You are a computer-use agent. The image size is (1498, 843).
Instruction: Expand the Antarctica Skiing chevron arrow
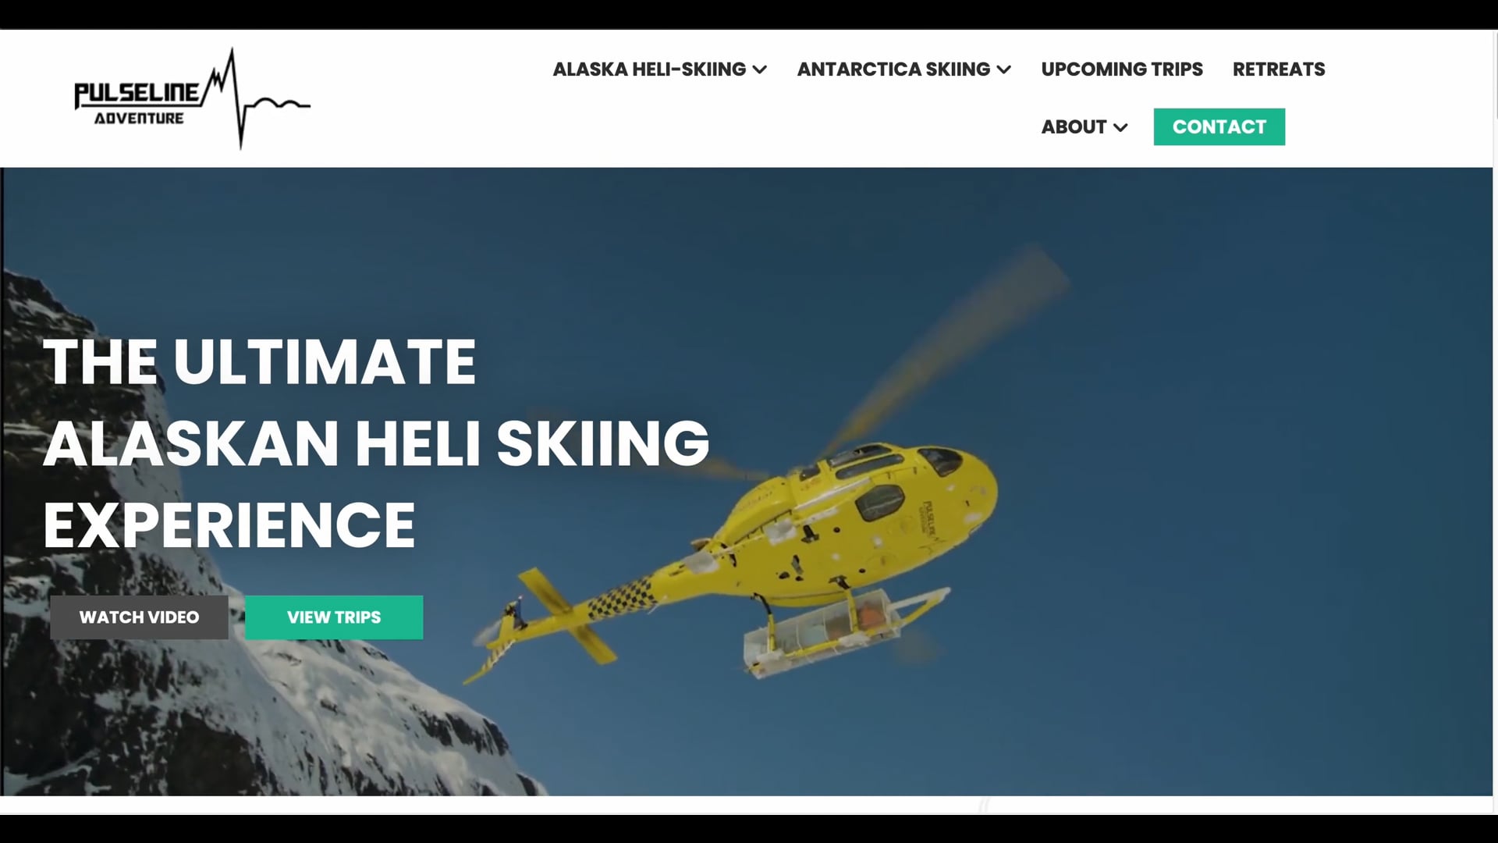[x=1004, y=69]
